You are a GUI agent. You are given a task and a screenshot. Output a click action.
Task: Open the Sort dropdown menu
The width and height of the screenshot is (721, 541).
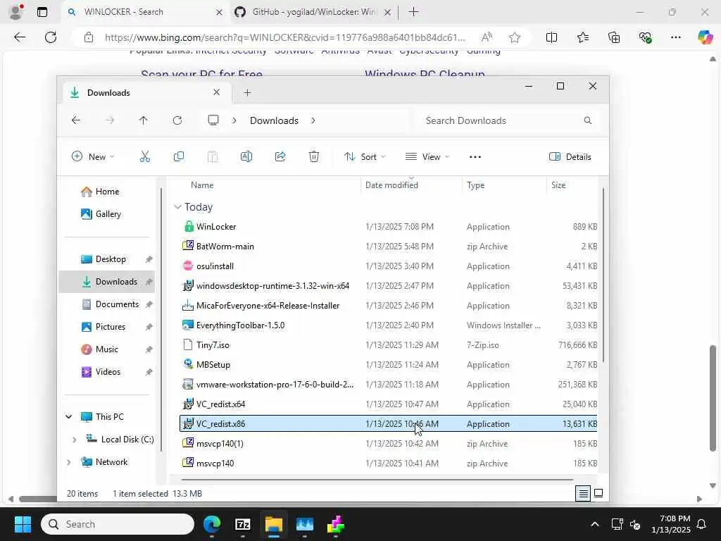click(365, 157)
